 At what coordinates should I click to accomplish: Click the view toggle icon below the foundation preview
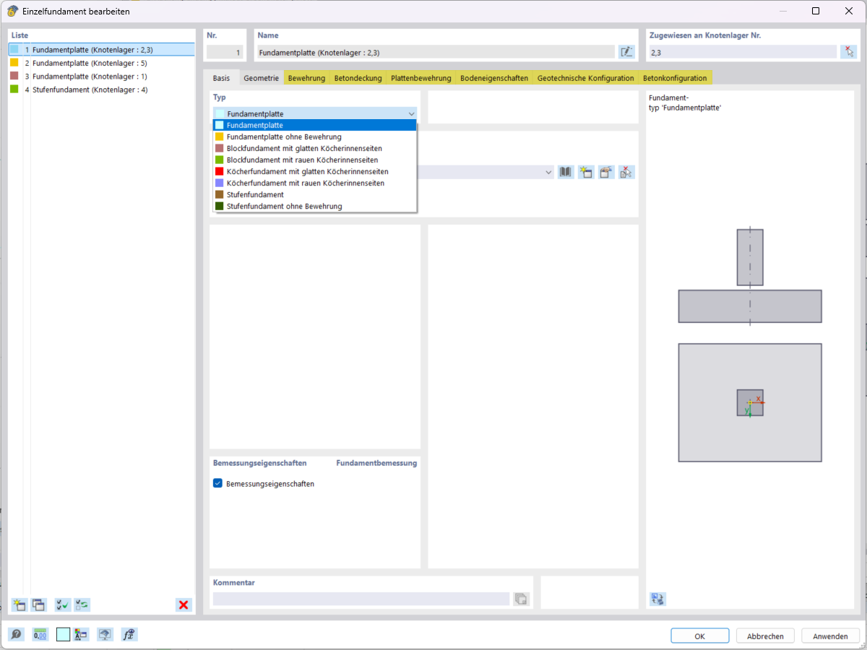tap(657, 599)
